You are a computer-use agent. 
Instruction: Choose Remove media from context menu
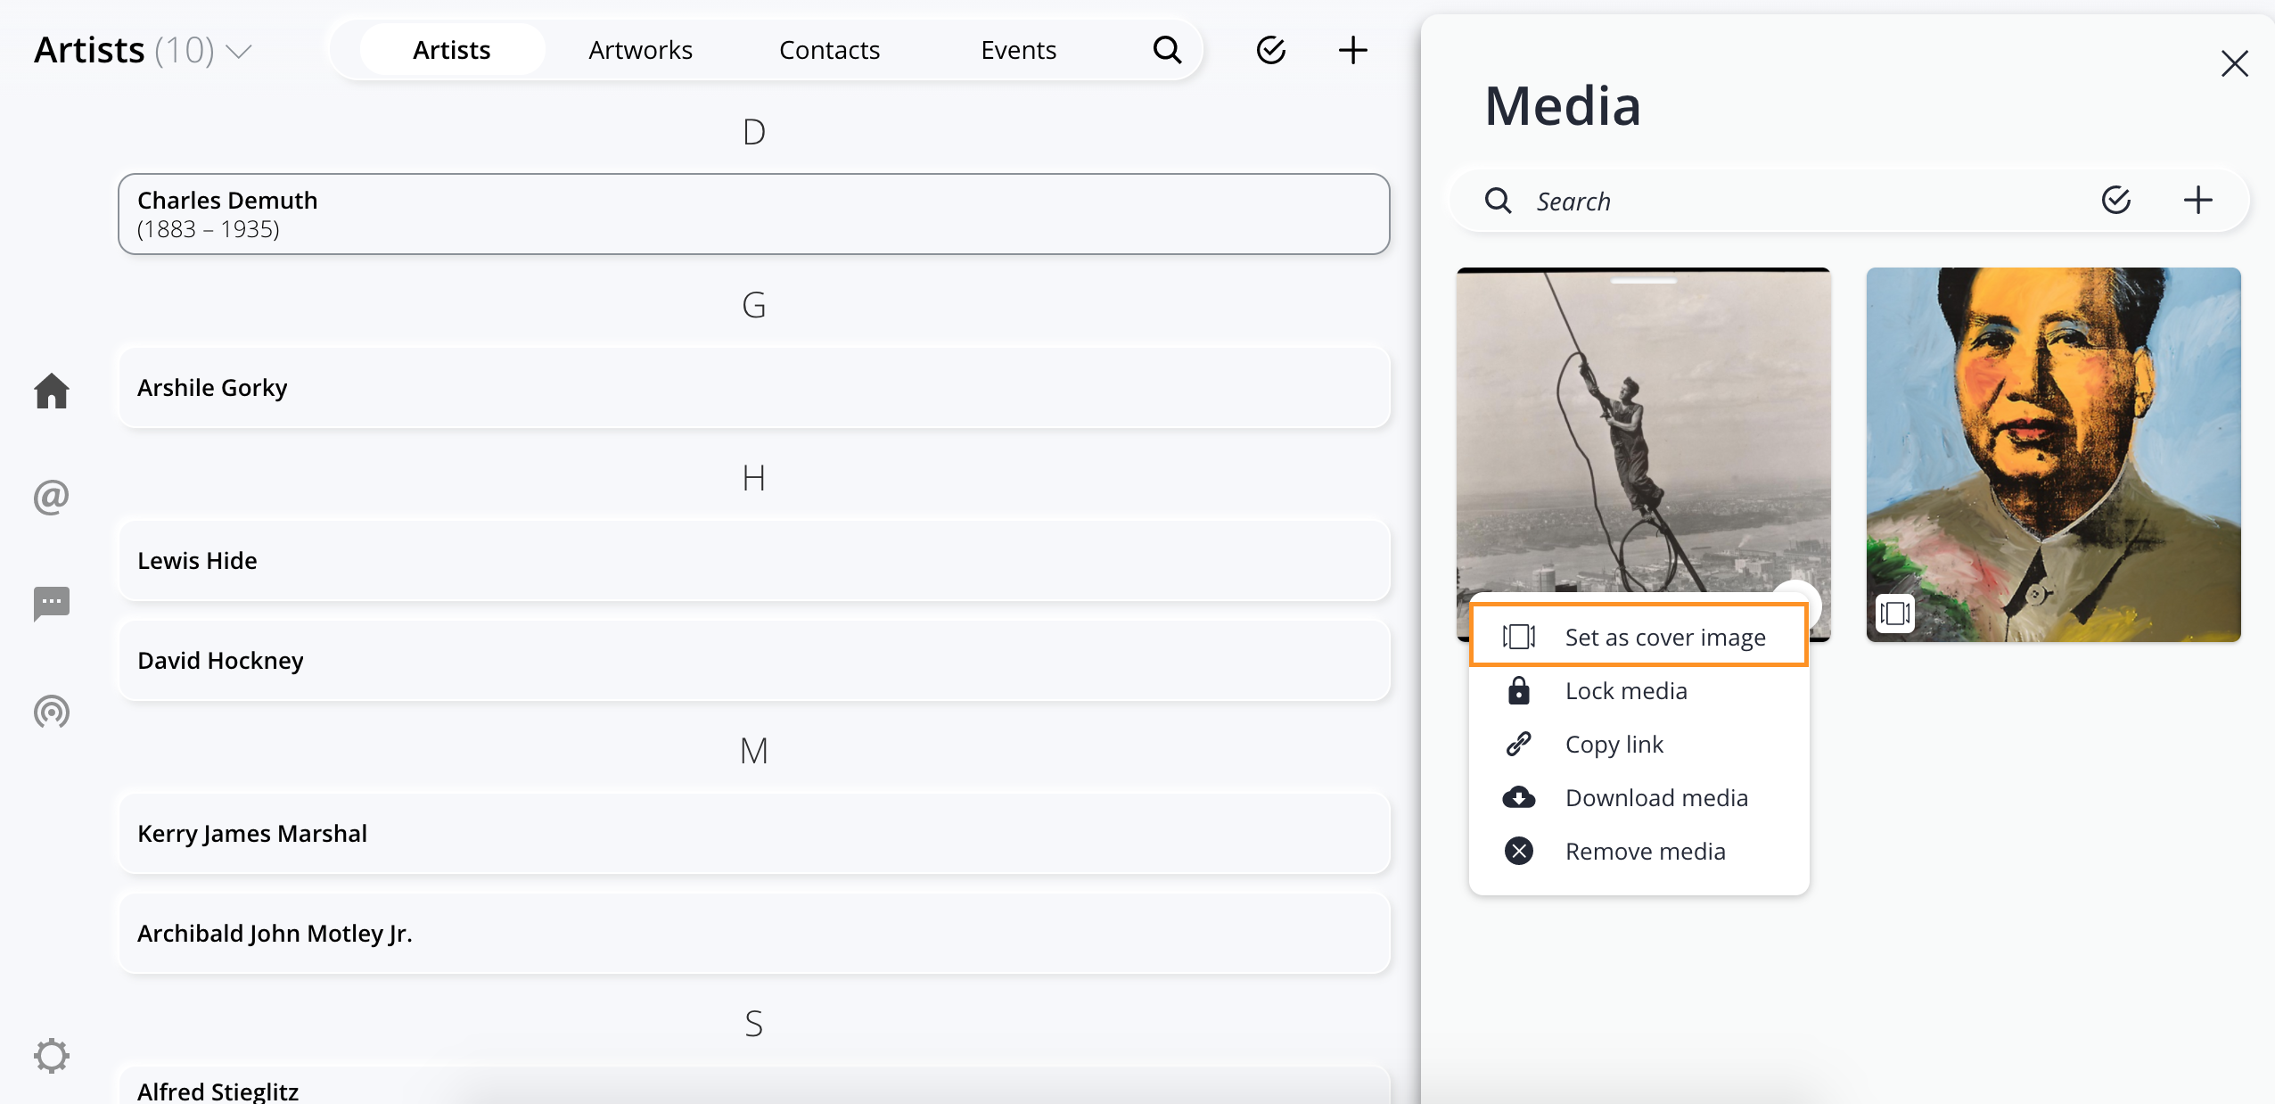(1638, 852)
